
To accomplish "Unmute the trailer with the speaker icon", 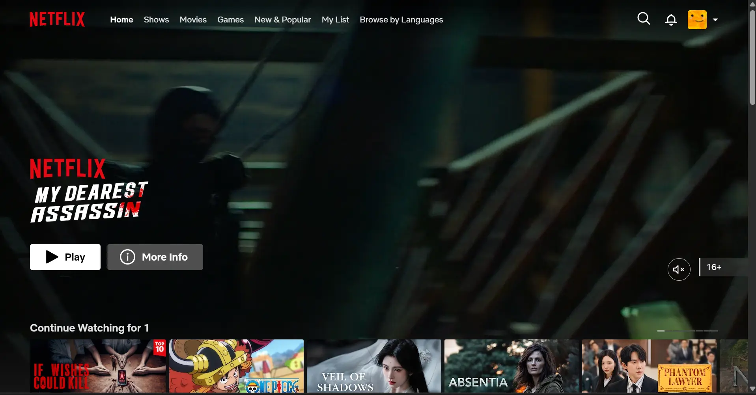I will coord(679,269).
